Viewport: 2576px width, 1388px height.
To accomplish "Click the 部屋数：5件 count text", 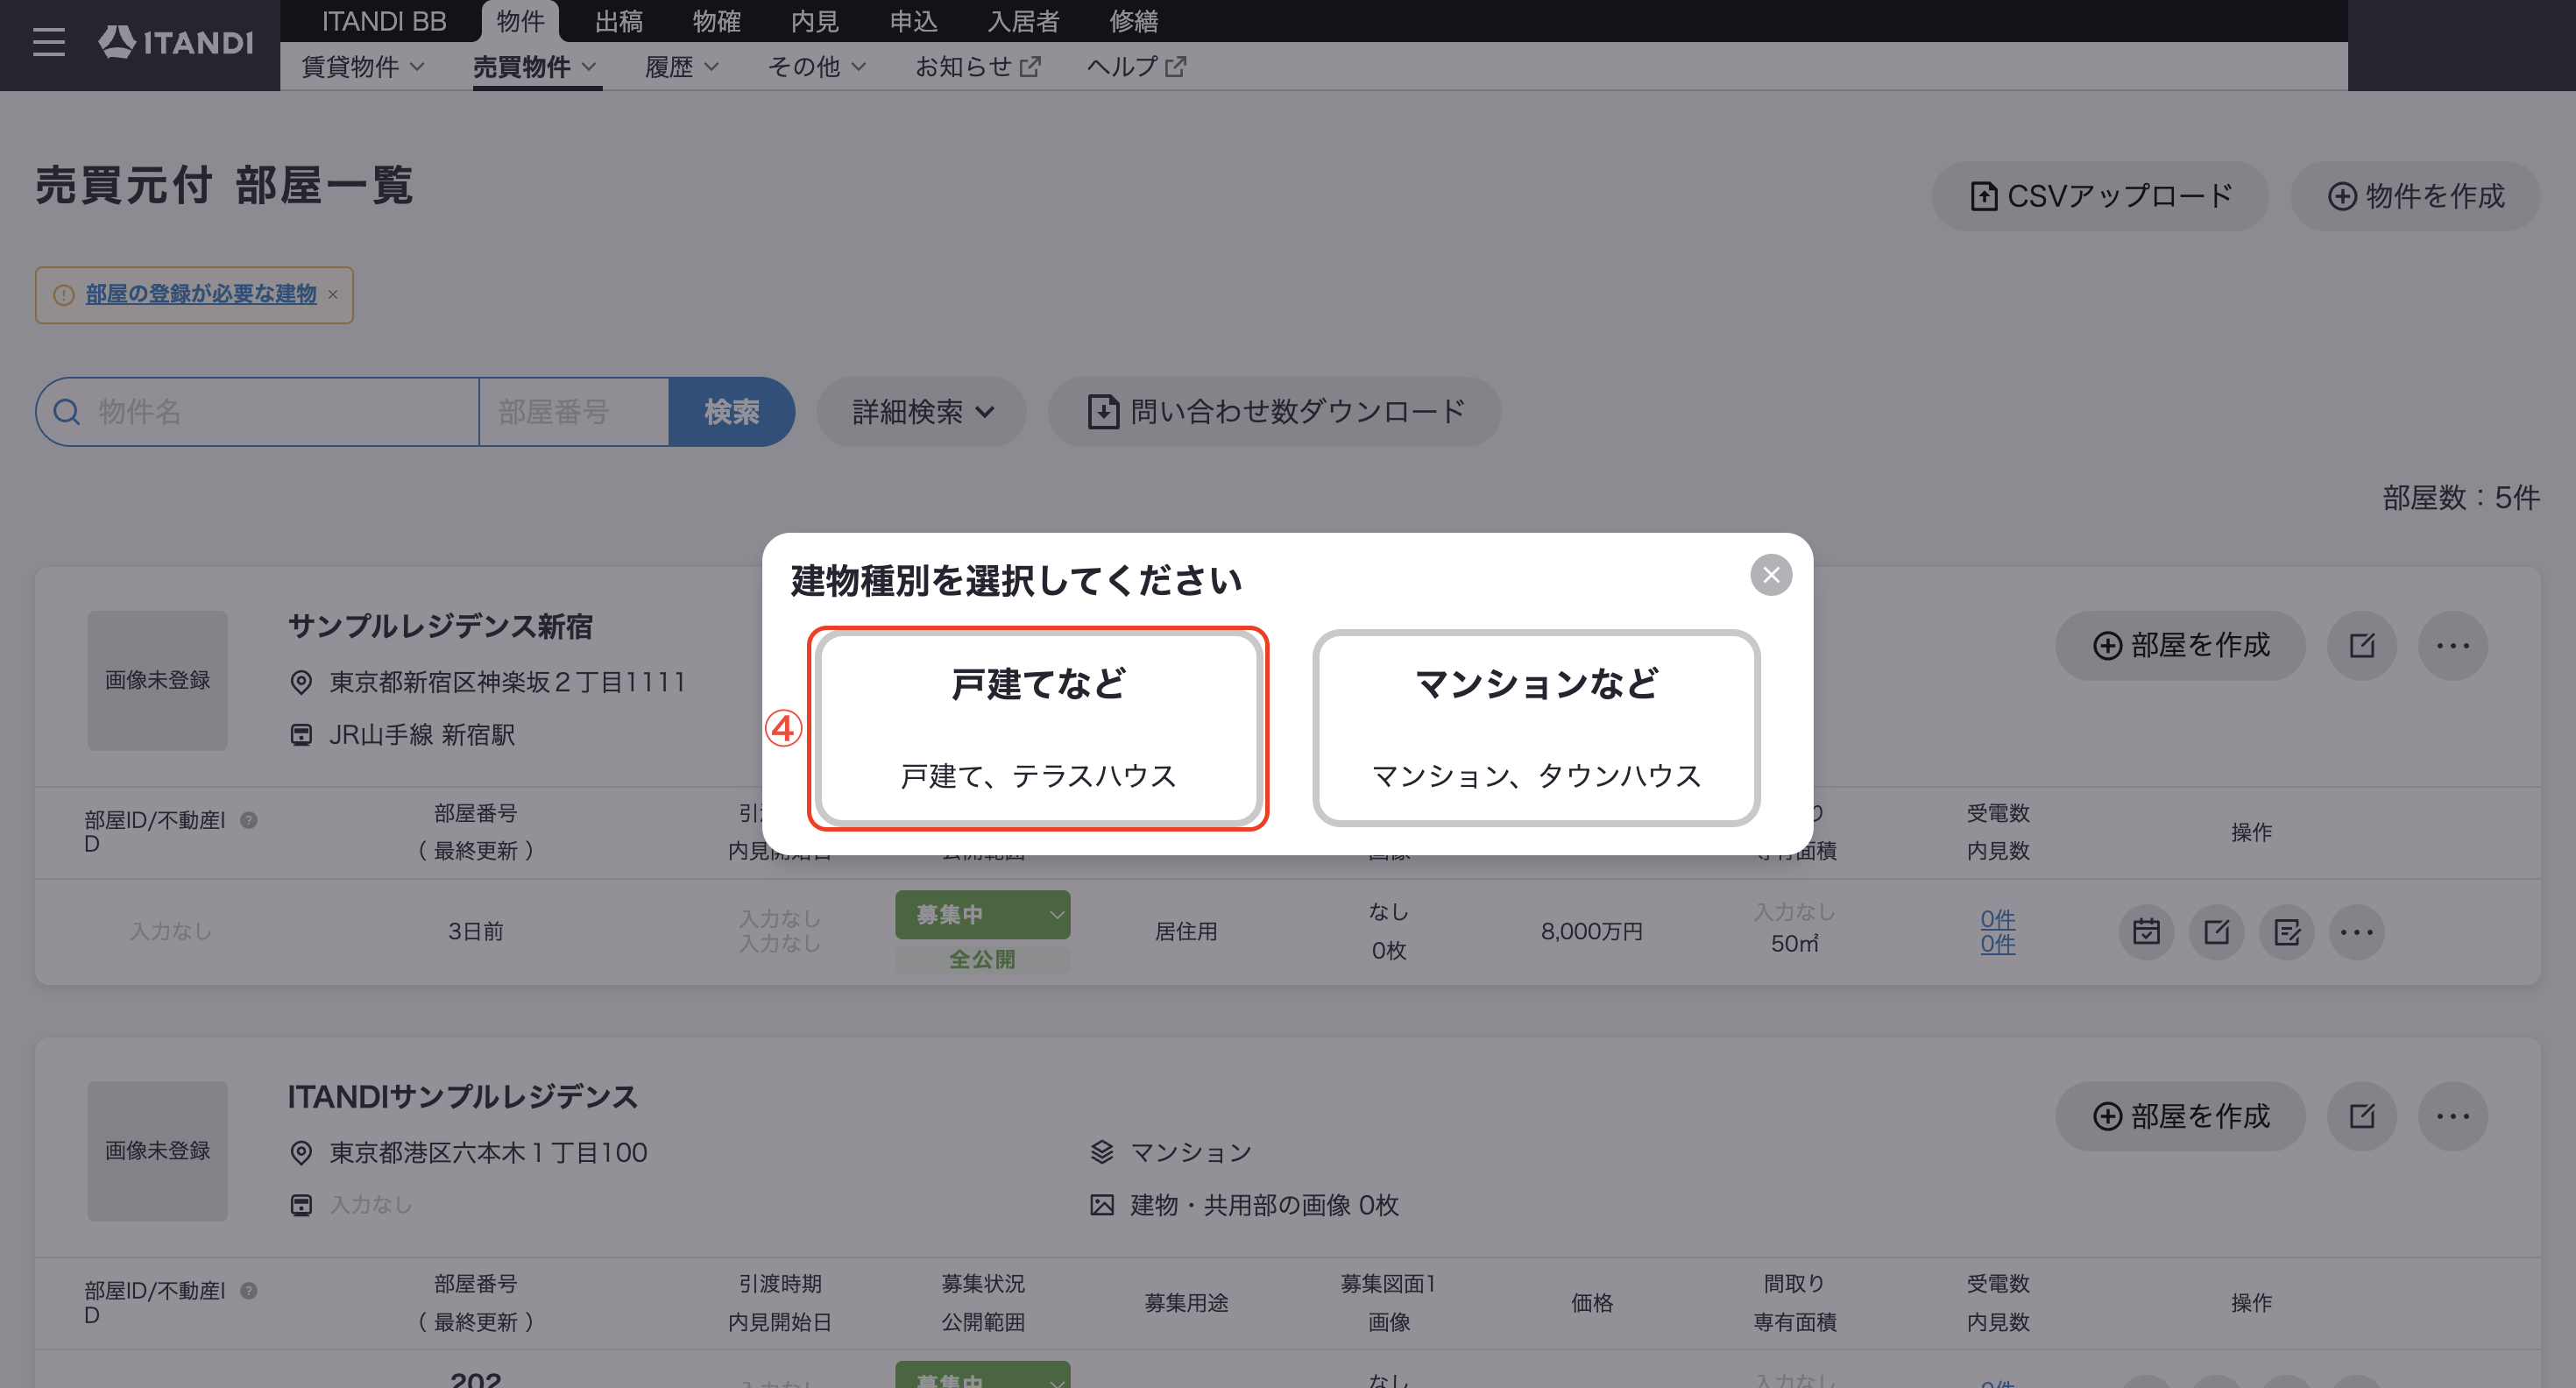I will pos(2460,498).
